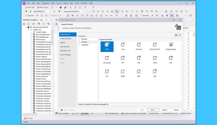Expand the System Tables folder
Screen dimensions: 217x125
click(x=31, y=32)
